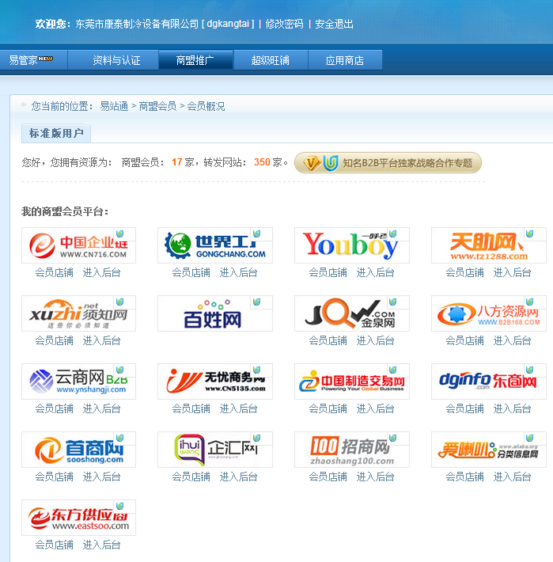Open the 知名B2B平台独家战略合作专题 banner
553x562 pixels.
tap(388, 163)
